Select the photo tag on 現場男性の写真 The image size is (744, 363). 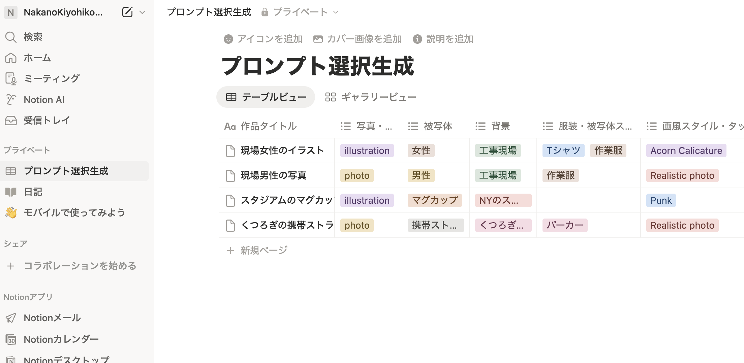(x=357, y=175)
